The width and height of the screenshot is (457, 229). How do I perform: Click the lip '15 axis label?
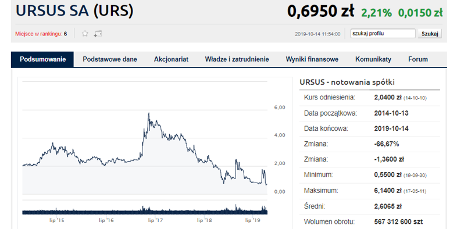(57, 220)
